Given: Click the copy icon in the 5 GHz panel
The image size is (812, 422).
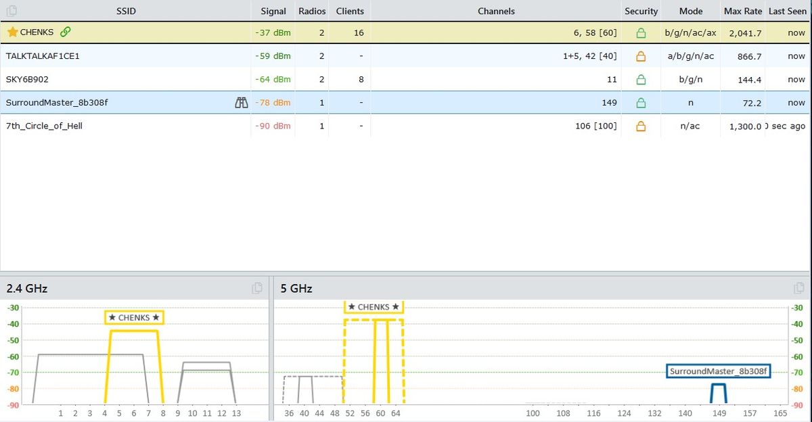Looking at the screenshot, I should coord(799,287).
